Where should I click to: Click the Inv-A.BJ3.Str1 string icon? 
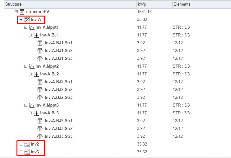click(40, 121)
